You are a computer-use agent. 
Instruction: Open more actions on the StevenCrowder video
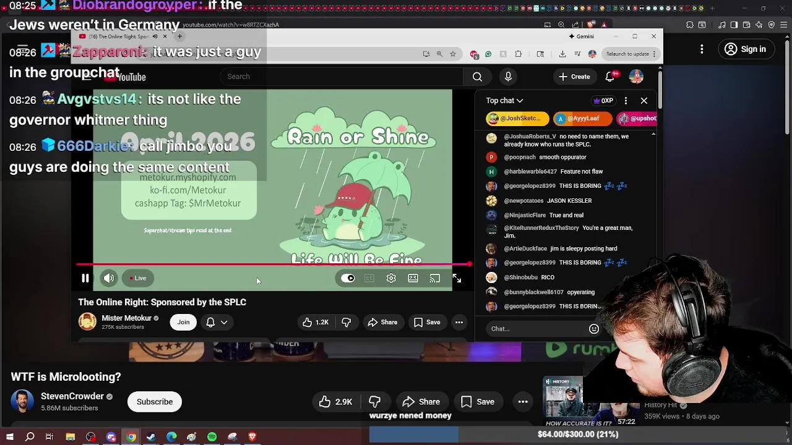(x=523, y=402)
